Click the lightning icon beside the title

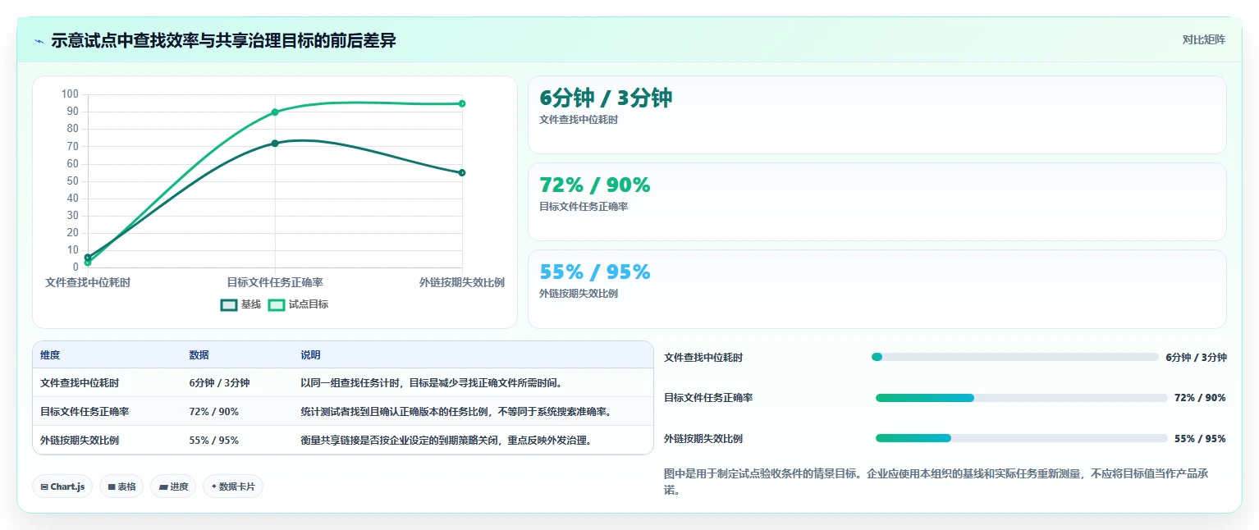(x=39, y=41)
